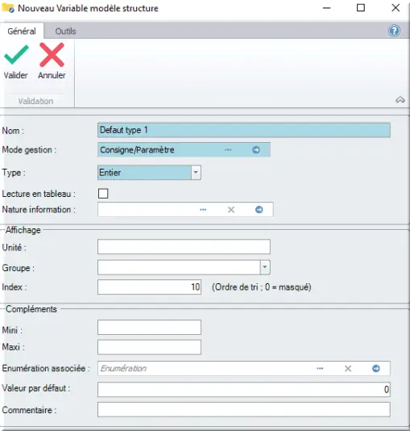Toggle the Lecture en tableau checkbox
The image size is (410, 431).
[x=103, y=194]
